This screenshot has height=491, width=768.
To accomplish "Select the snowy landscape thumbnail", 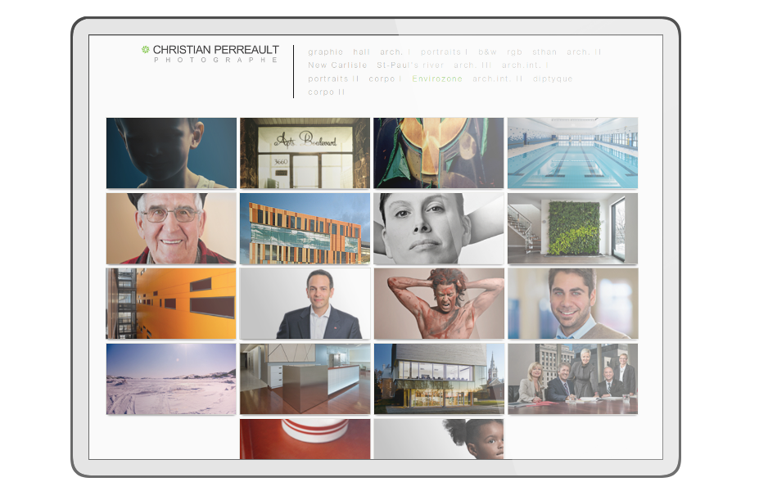I will pyautogui.click(x=171, y=379).
